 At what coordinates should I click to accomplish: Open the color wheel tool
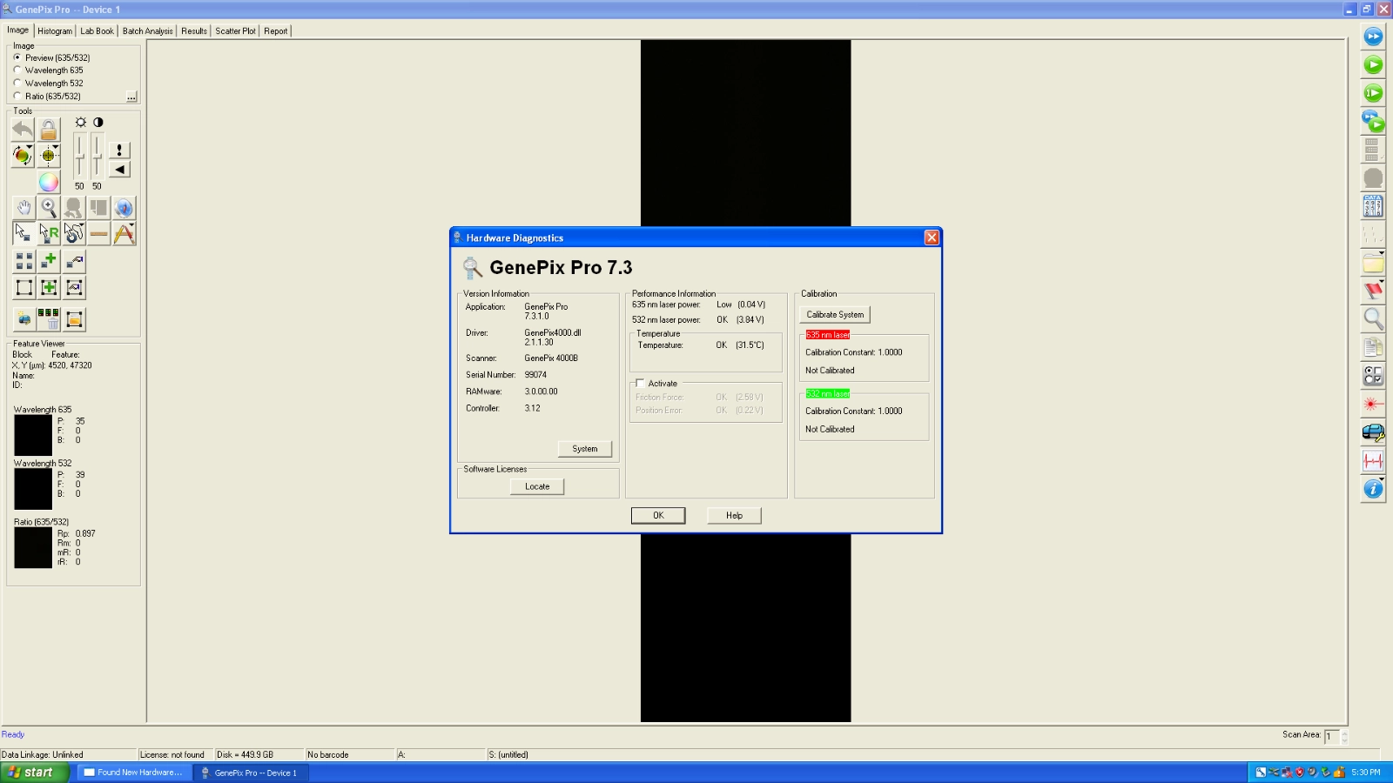(48, 183)
